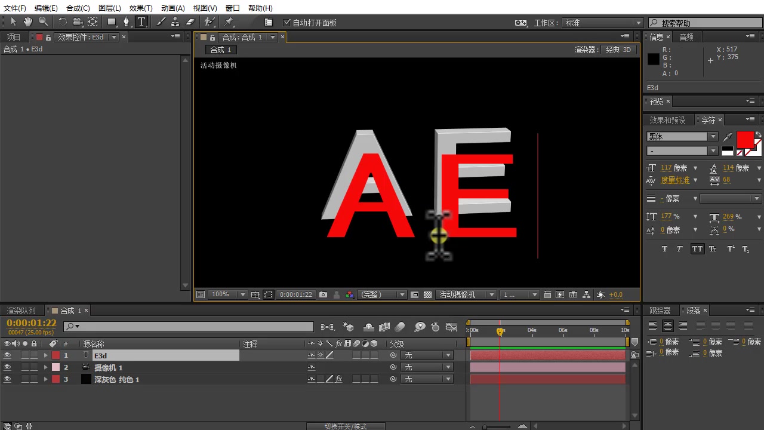764x430 pixels.
Task: Open the 活动摄像机 3D view dropdown
Action: coord(466,294)
